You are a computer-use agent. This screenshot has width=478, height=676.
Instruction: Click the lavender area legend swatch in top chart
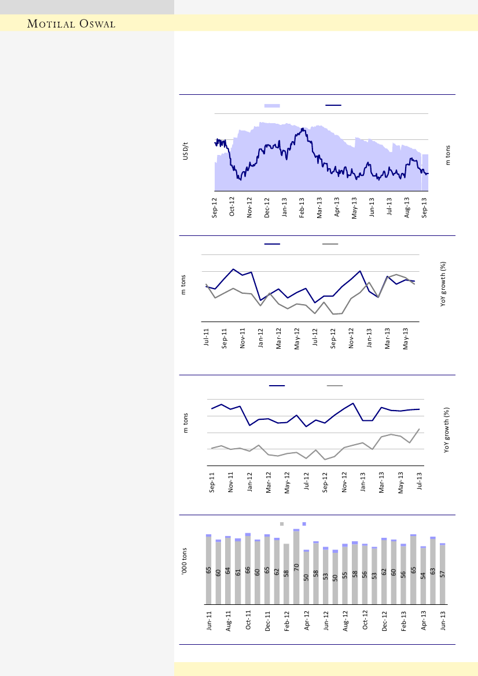pos(272,105)
